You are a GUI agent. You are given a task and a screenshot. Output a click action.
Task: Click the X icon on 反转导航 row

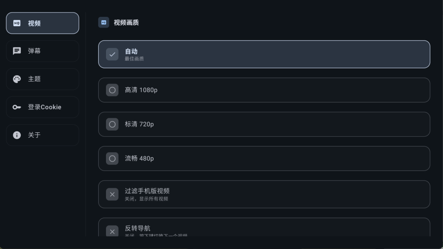tap(112, 231)
